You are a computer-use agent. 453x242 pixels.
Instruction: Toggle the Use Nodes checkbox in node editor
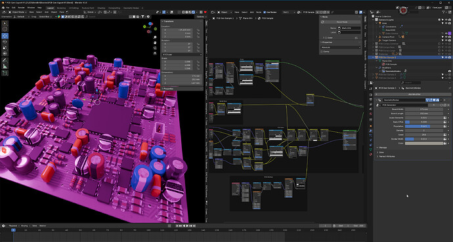(x=265, y=12)
